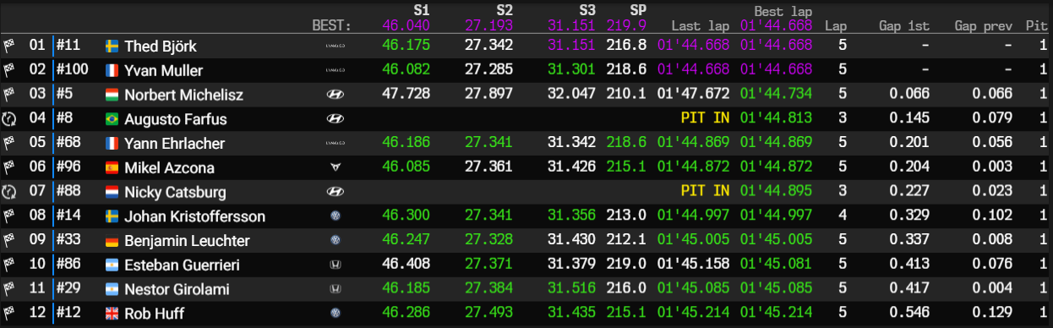Click the Honda logo in Nestor Girolami's row
The height and width of the screenshot is (328, 1053).
tap(335, 289)
